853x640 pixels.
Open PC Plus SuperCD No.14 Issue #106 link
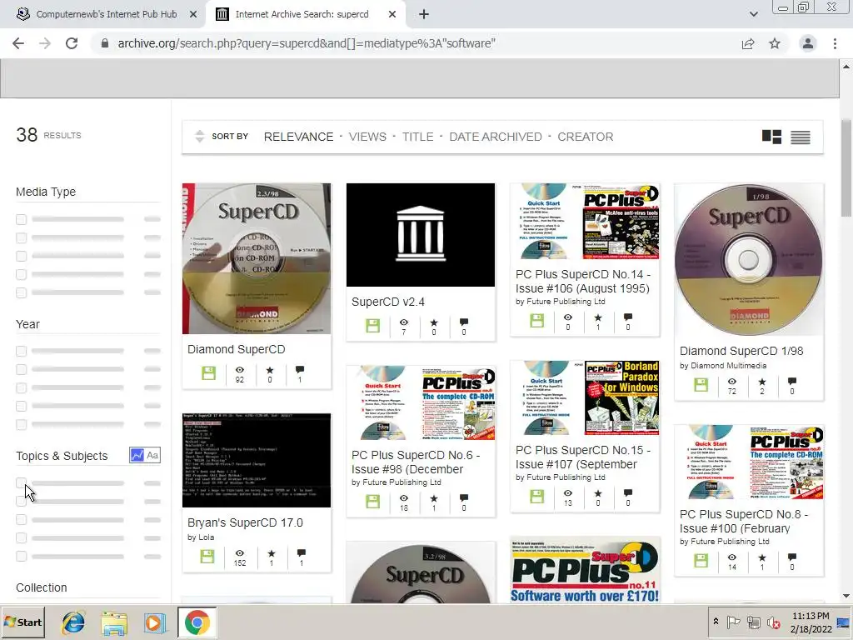click(x=582, y=282)
